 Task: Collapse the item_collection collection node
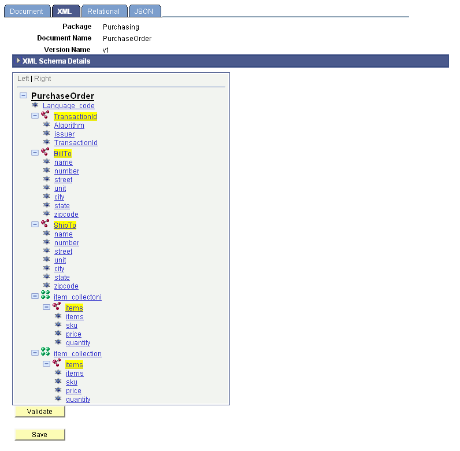click(35, 353)
